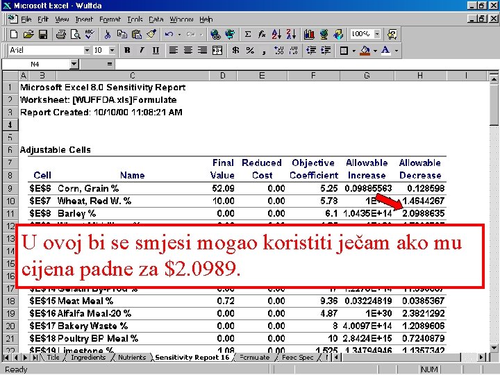Open a file with the Open folder icon
Screen dimensions: 500x375
[x=28, y=34]
